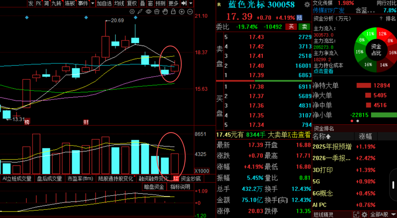Click the red 买 buy button
Viewport: 397px width, 218px height.
click(x=291, y=27)
